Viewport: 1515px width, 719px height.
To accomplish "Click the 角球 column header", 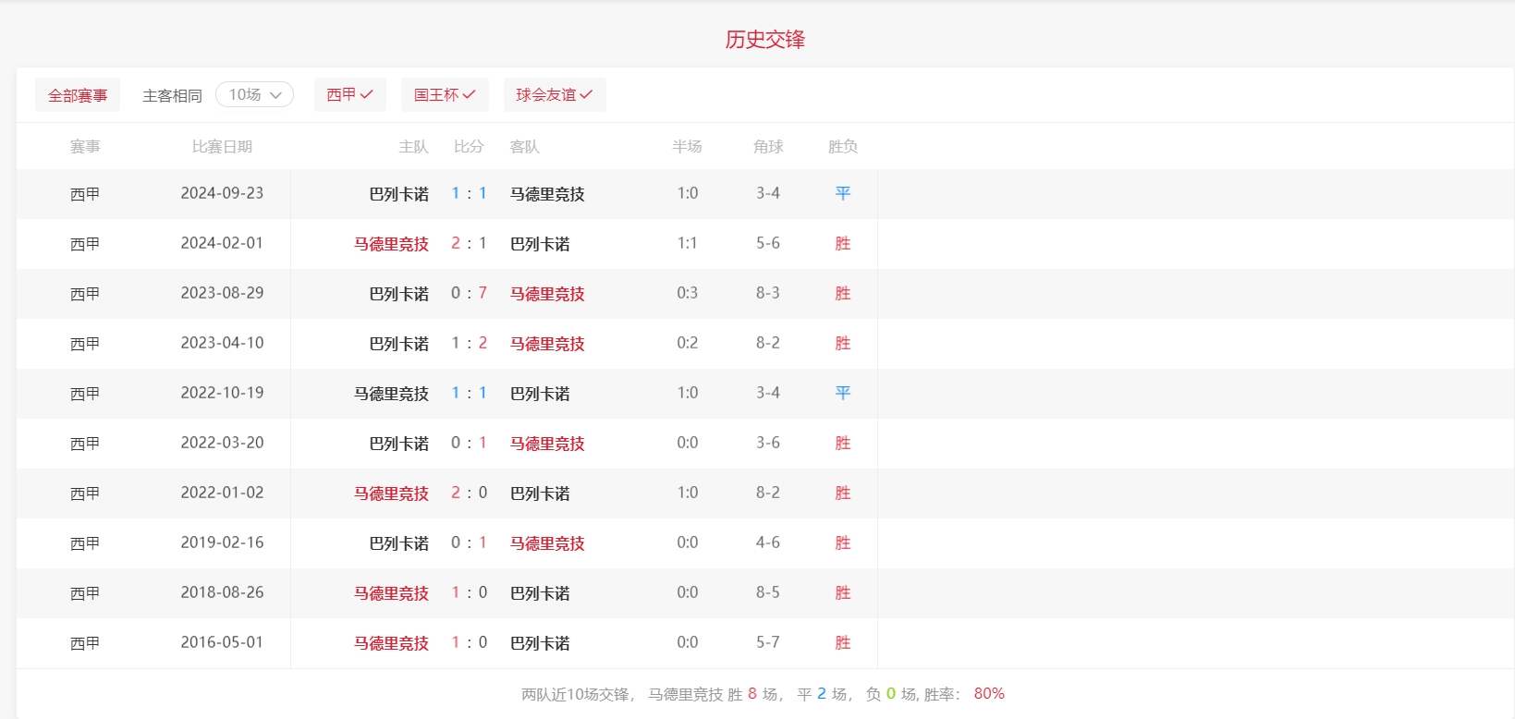I will (x=767, y=147).
